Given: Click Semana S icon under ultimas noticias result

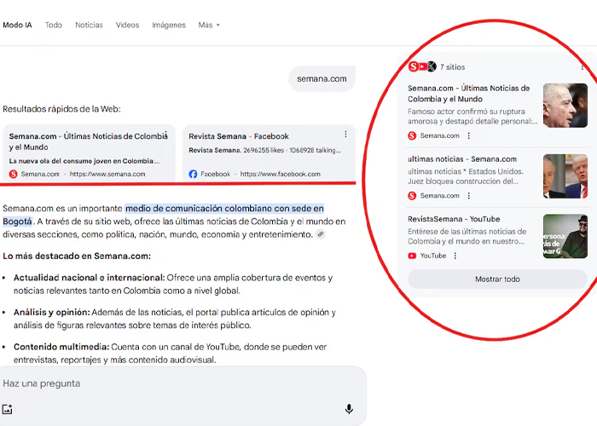Looking at the screenshot, I should click(x=412, y=196).
